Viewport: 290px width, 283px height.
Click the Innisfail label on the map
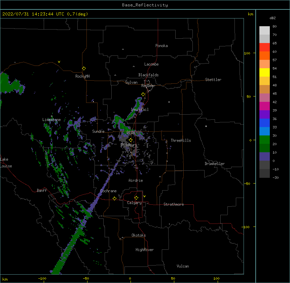point(140,110)
